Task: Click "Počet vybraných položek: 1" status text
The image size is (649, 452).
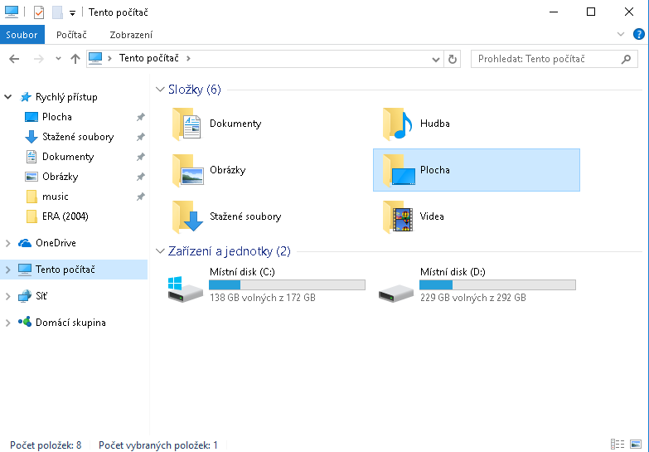Action: point(158,445)
